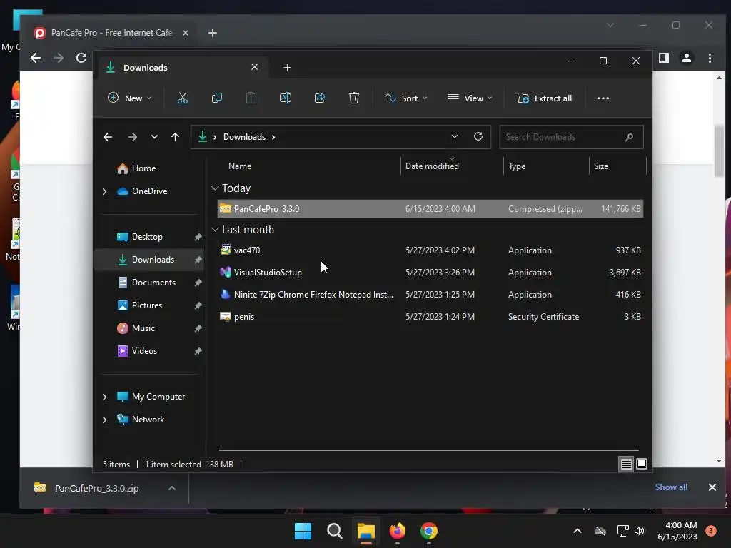
Task: Click Chrome page vertical scrollbar
Action: pyautogui.click(x=719, y=151)
